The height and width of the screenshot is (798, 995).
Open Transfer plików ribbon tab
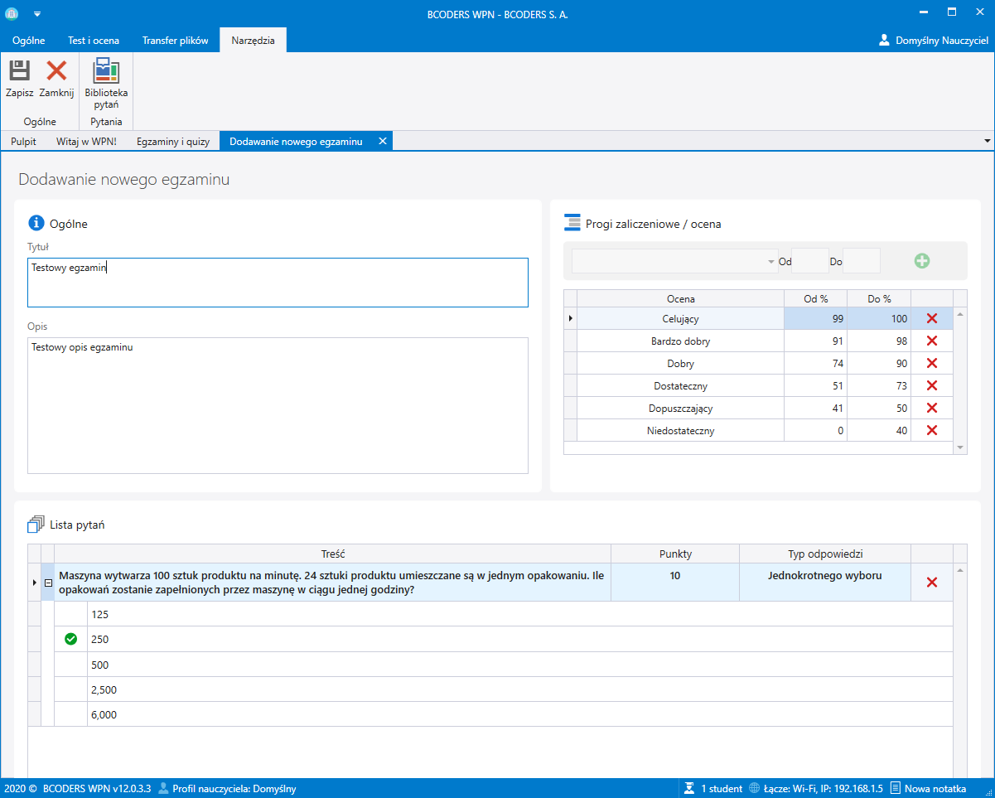(175, 40)
